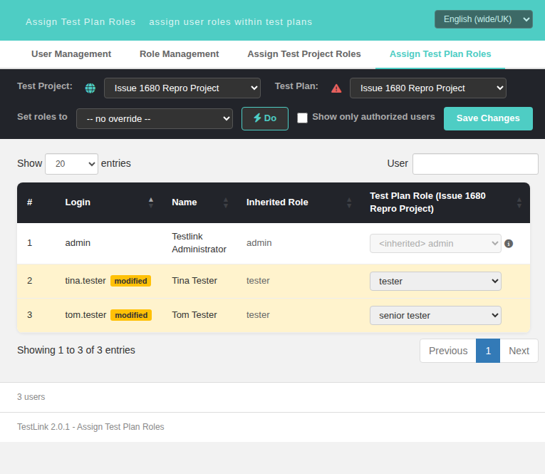Open the Show entries count dropdown
Viewport: 545px width, 474px height.
click(x=72, y=164)
